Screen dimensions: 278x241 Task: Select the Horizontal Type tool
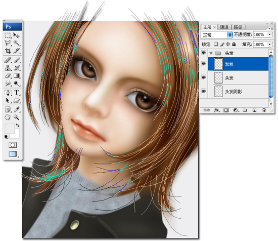pyautogui.click(x=17, y=93)
